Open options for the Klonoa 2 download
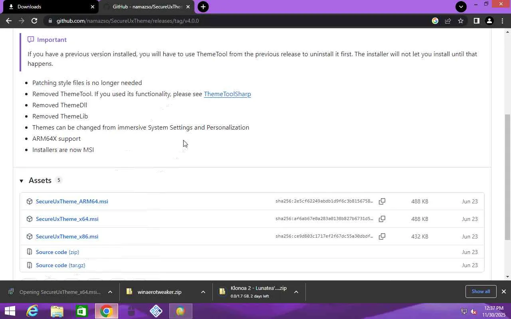This screenshot has width=511, height=319. tap(296, 292)
